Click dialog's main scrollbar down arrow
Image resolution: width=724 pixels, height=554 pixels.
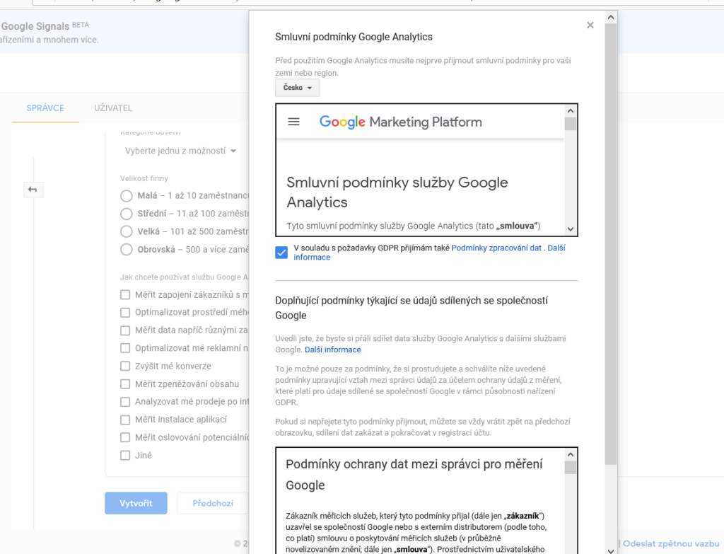611,550
